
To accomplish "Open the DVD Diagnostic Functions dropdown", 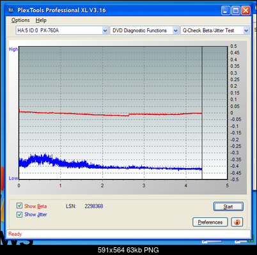I will coord(144,31).
